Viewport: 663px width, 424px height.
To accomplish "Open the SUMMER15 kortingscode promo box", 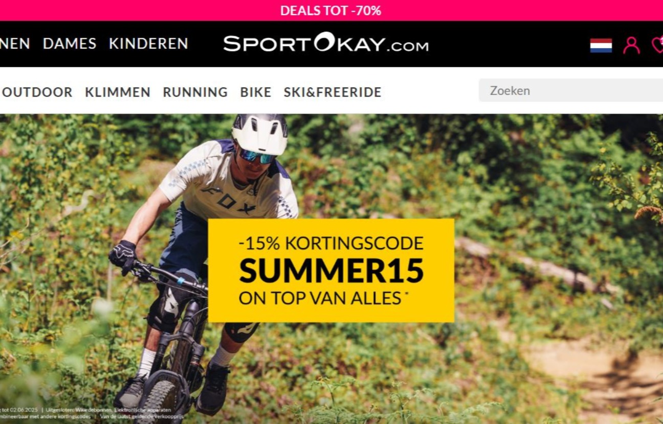I will [x=331, y=271].
